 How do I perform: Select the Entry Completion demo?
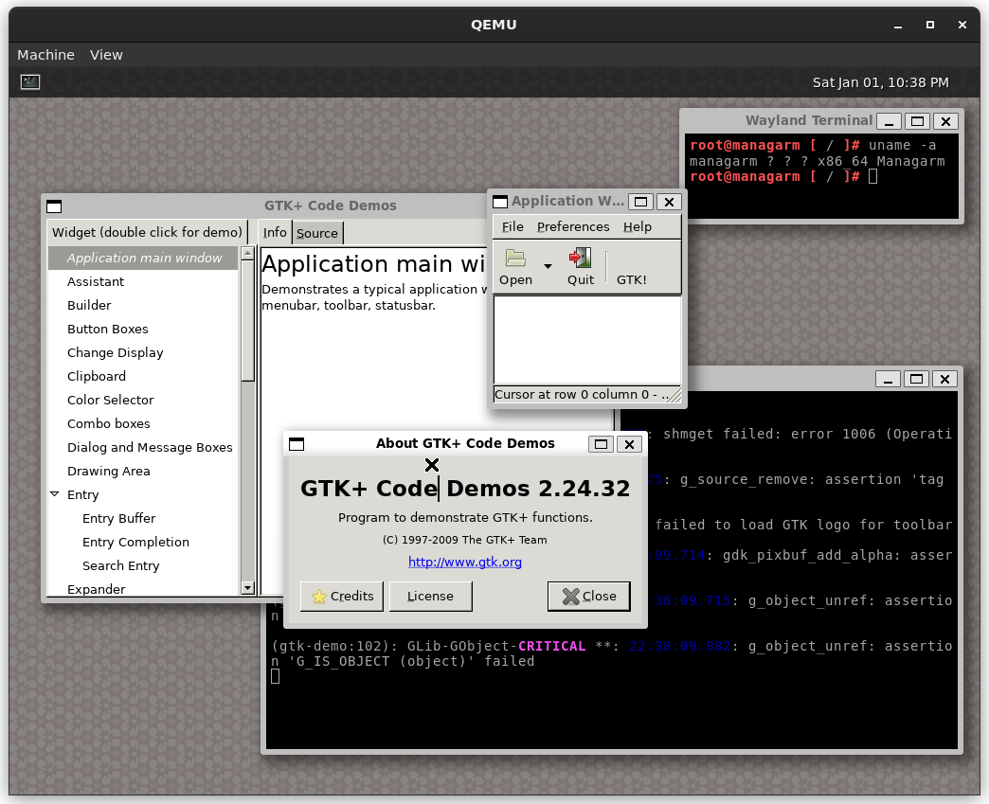(x=144, y=542)
